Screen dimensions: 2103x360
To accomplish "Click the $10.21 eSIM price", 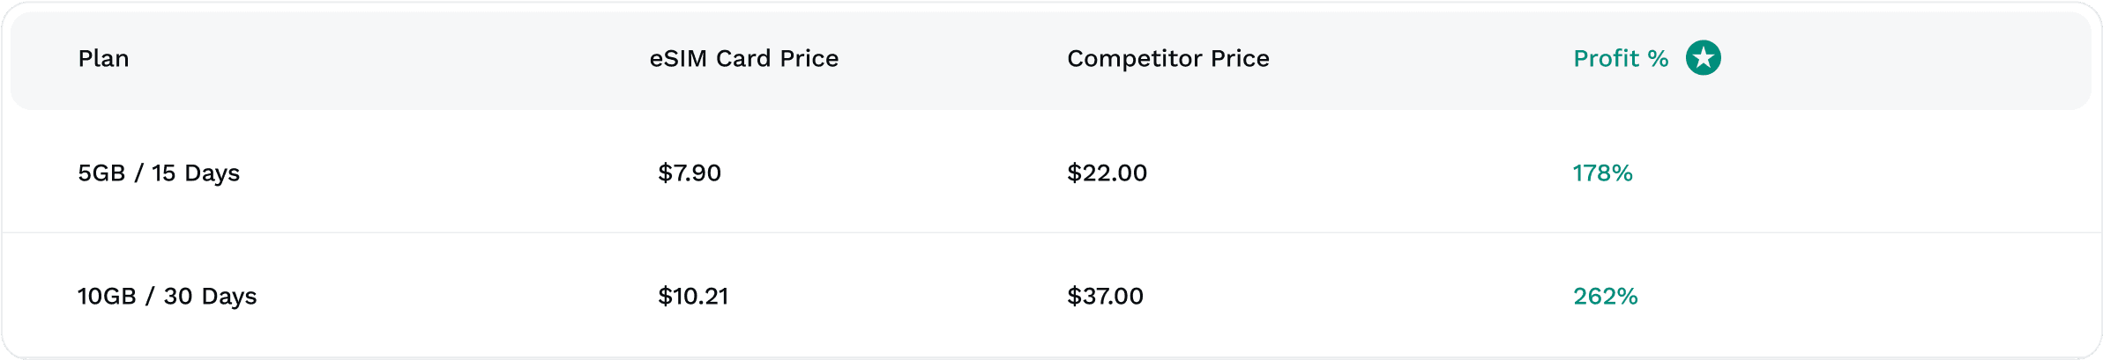I will coord(692,296).
